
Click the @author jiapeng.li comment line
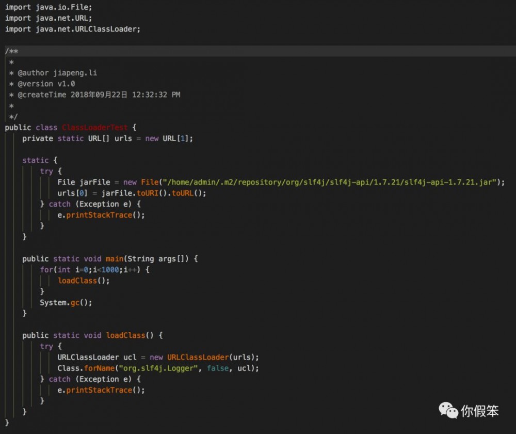(x=57, y=73)
